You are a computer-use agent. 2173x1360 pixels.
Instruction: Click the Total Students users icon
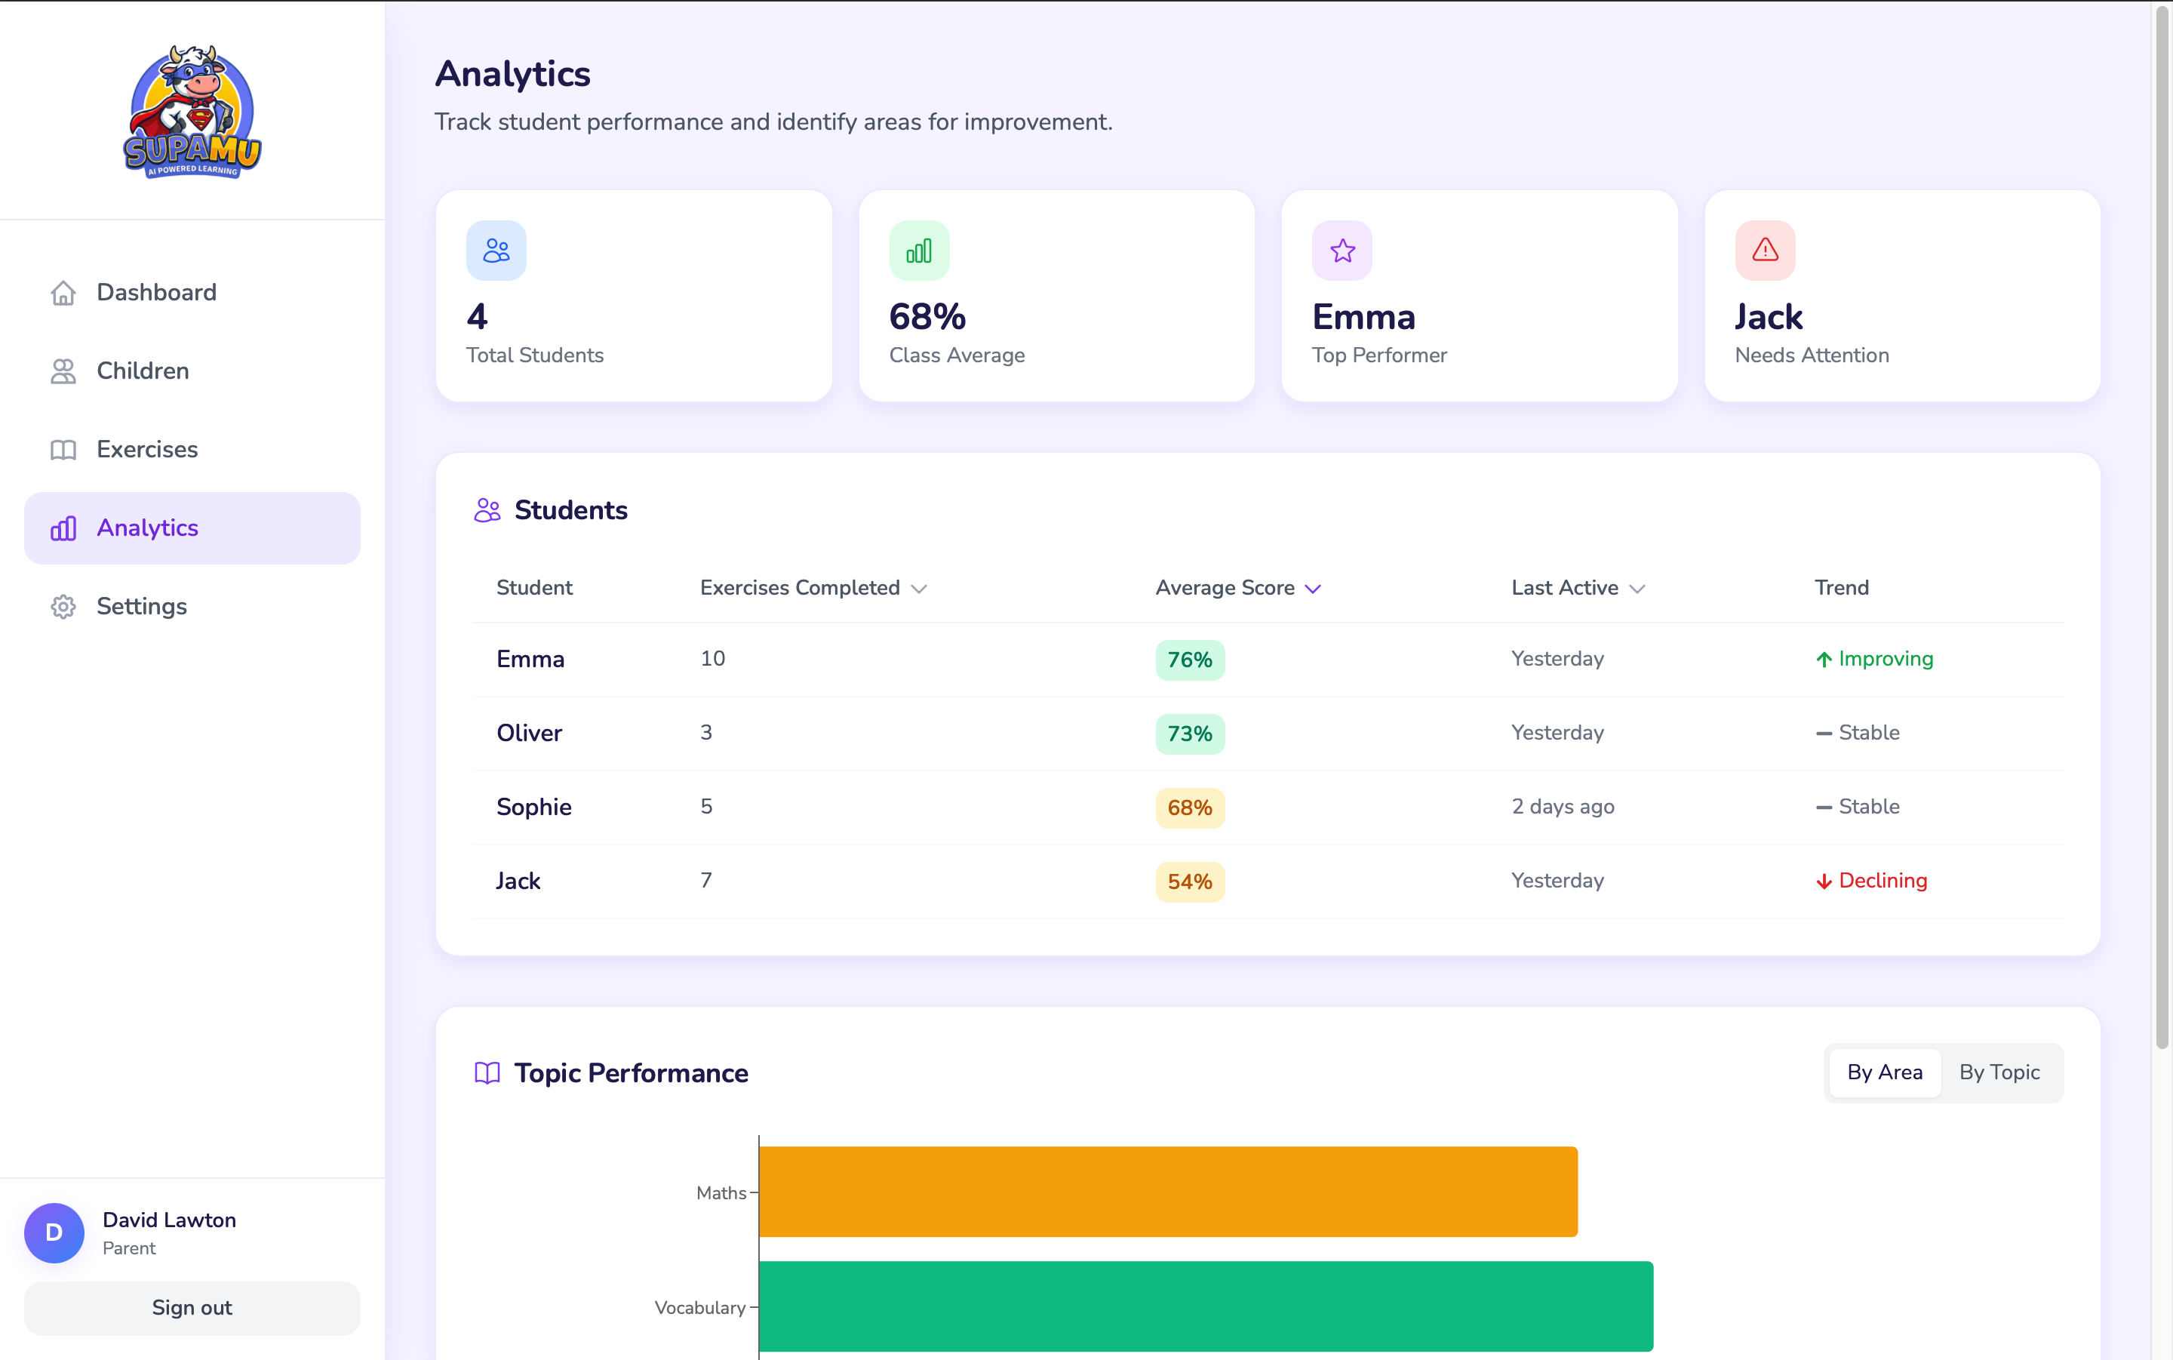(x=496, y=250)
